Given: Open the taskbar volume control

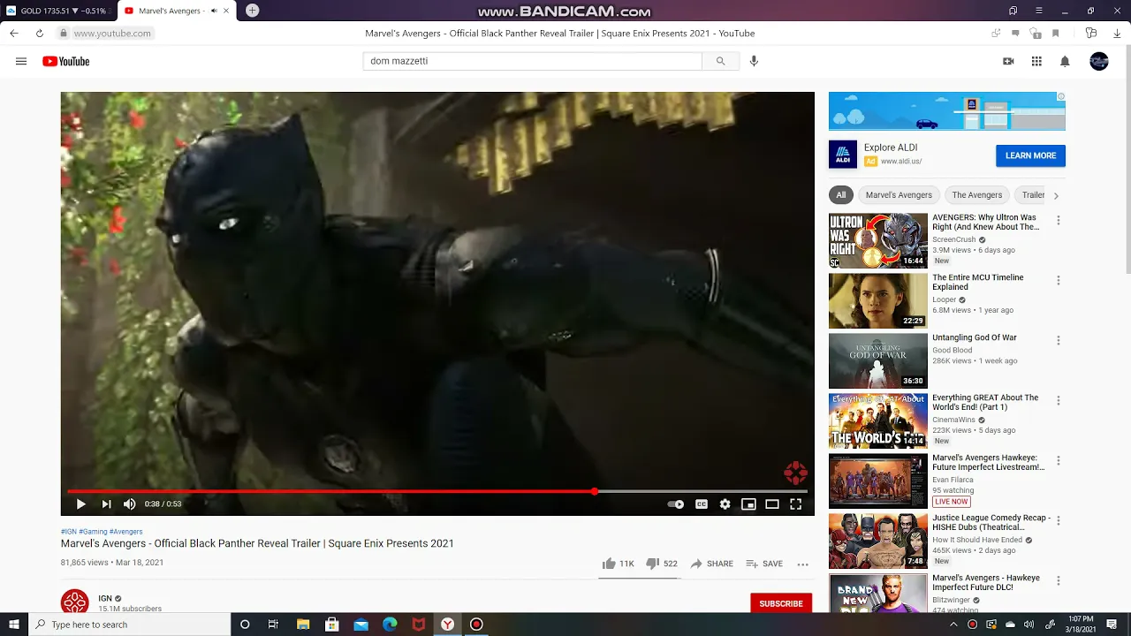Looking at the screenshot, I should 1029,625.
